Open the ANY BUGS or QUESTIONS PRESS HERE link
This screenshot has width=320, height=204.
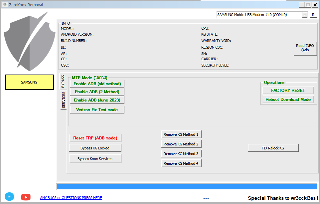click(71, 198)
